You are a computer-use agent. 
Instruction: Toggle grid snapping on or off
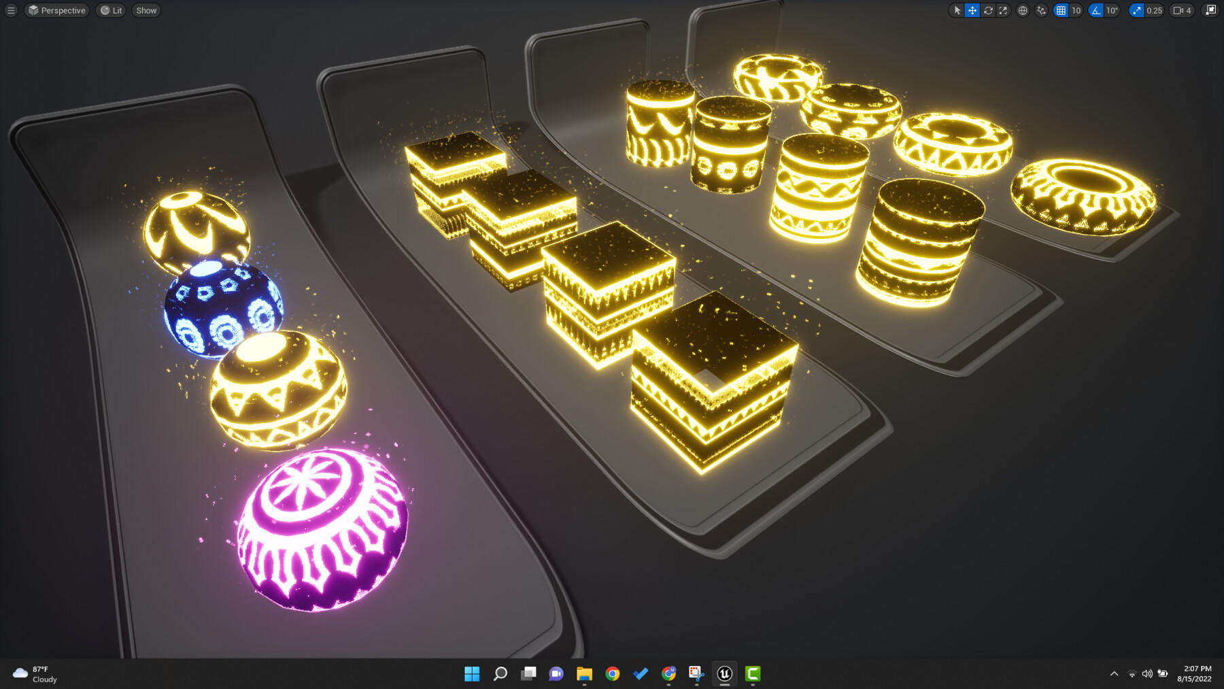click(x=1061, y=10)
